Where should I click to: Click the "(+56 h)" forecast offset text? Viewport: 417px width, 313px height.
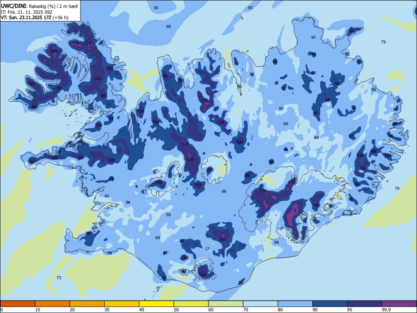click(x=60, y=18)
